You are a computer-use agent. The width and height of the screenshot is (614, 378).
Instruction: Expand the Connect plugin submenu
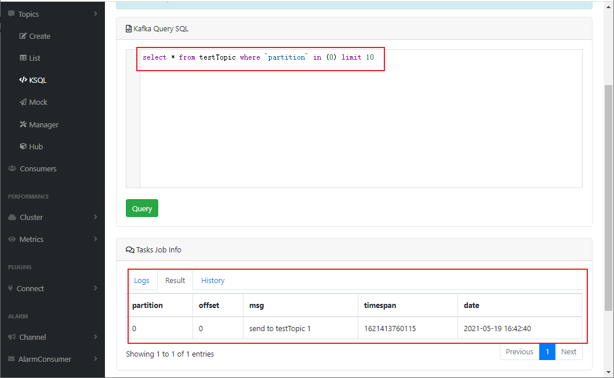(96, 288)
